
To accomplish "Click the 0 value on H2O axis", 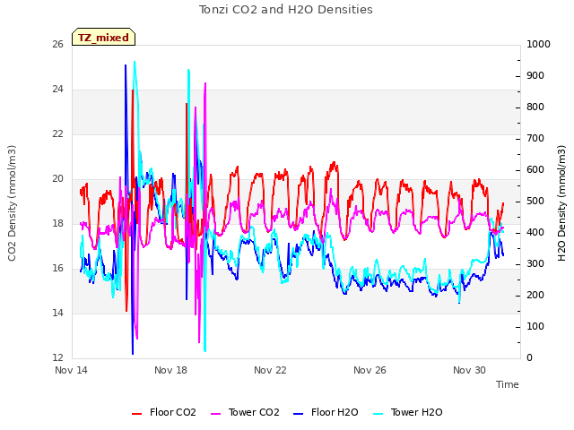I will (x=530, y=358).
